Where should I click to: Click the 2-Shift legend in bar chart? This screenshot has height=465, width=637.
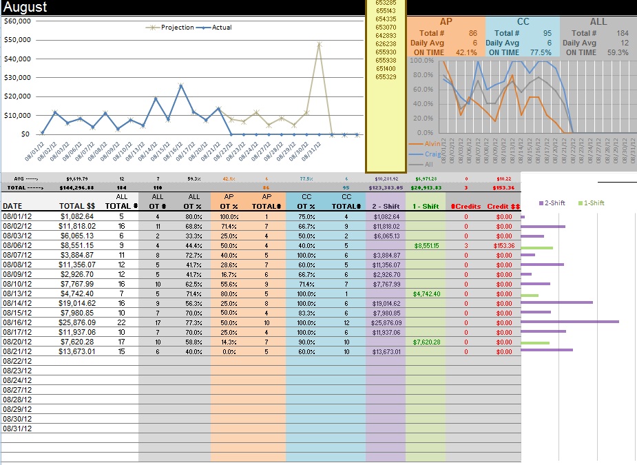click(554, 203)
